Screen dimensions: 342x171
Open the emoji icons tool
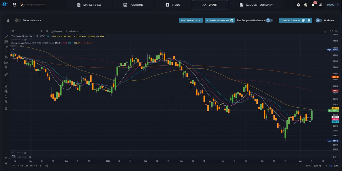tap(6, 67)
